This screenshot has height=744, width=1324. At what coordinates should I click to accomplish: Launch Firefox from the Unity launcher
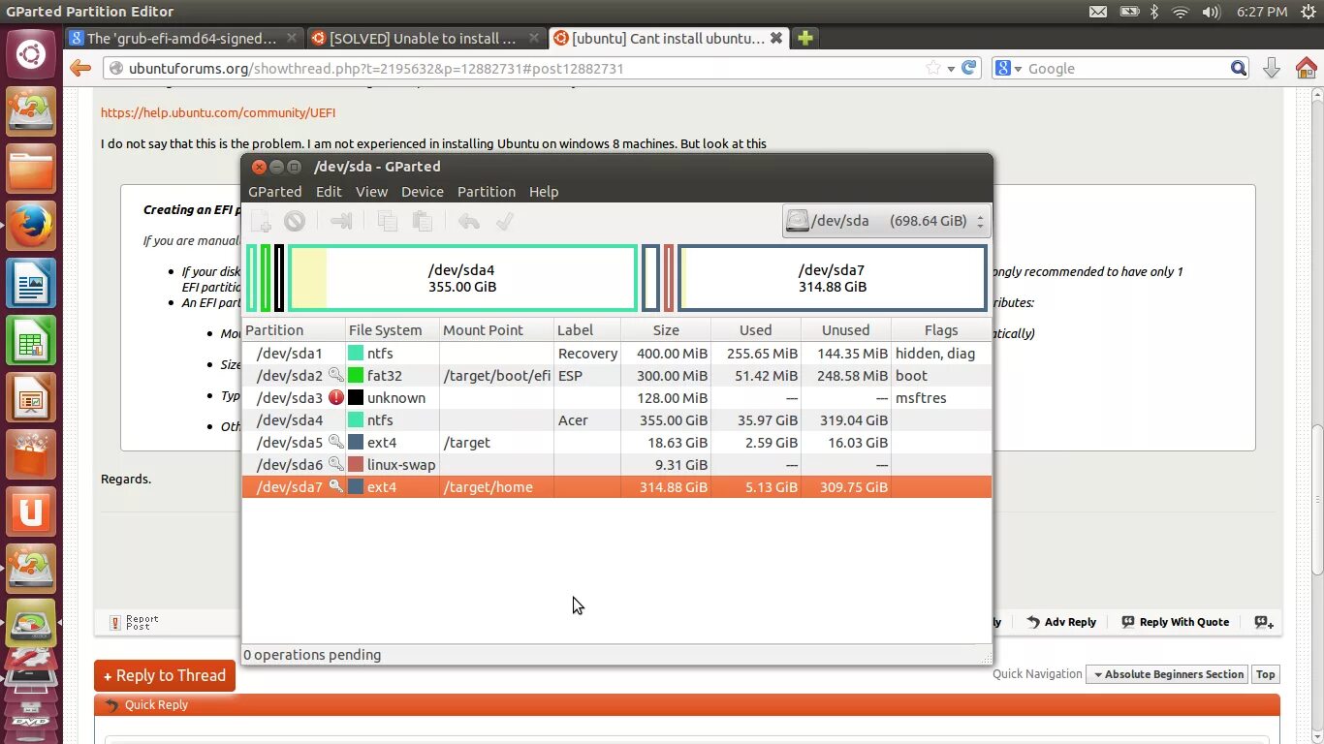(x=31, y=226)
